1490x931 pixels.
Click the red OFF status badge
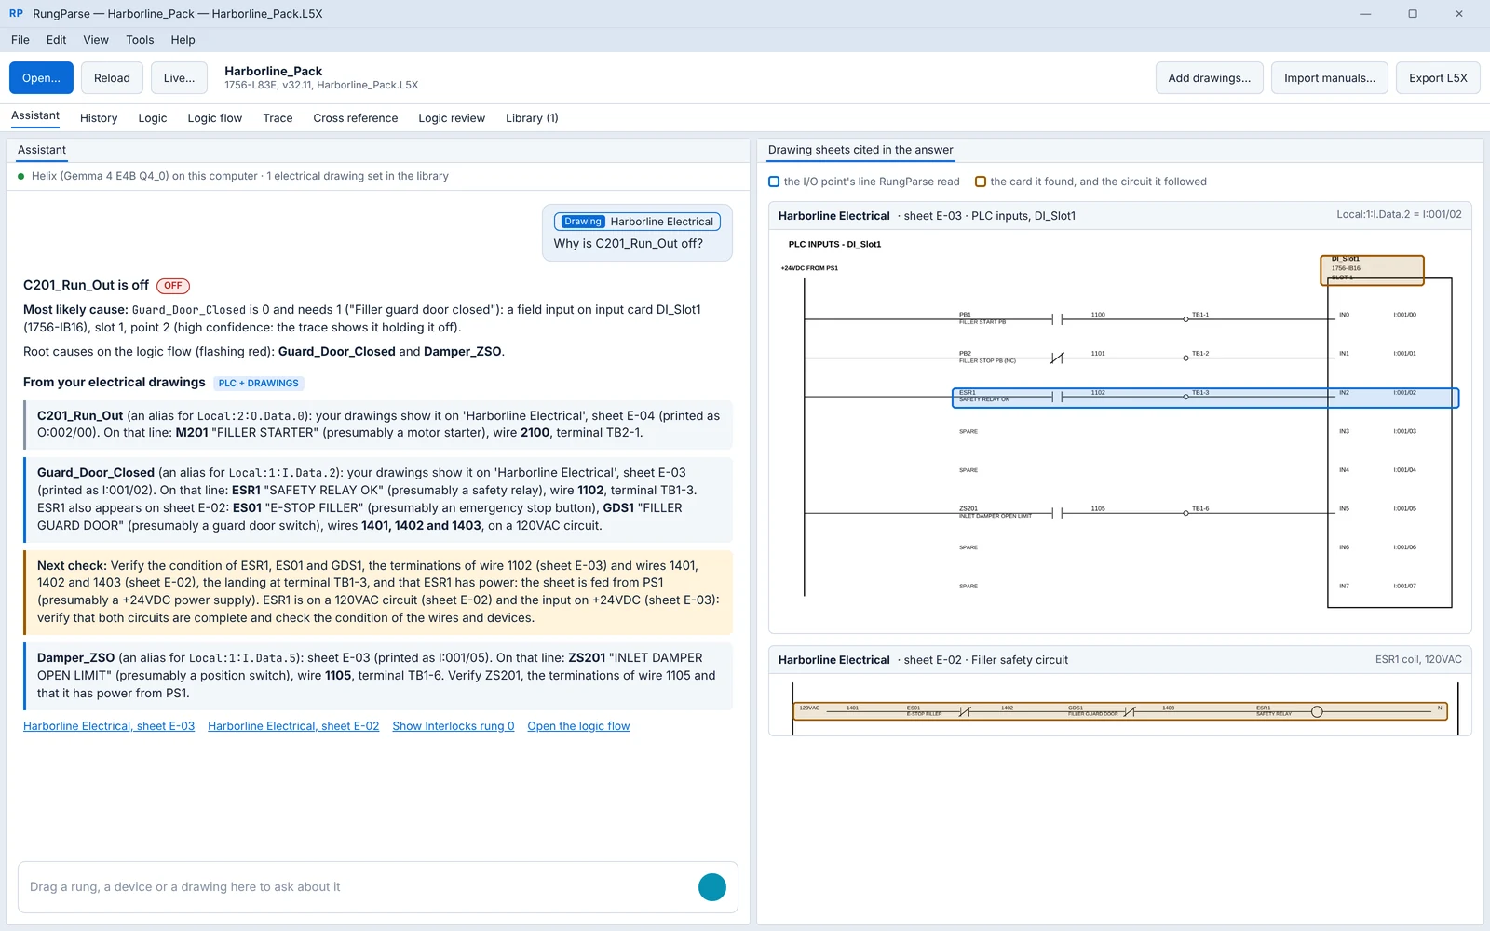pyautogui.click(x=173, y=286)
